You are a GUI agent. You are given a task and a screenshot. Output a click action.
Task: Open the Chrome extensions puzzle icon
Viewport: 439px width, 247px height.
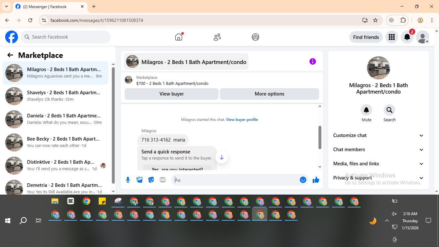pos(403,20)
